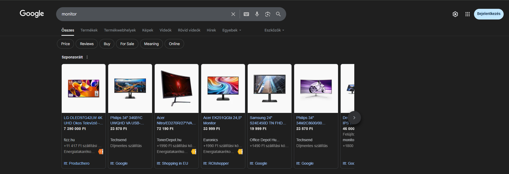509x174 pixels.
Task: Click energy label on Acer EK251QGbi card
Action: (240, 152)
